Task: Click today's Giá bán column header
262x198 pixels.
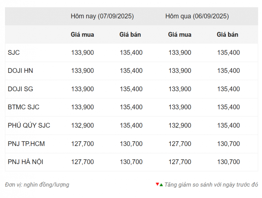Action: [x=130, y=35]
